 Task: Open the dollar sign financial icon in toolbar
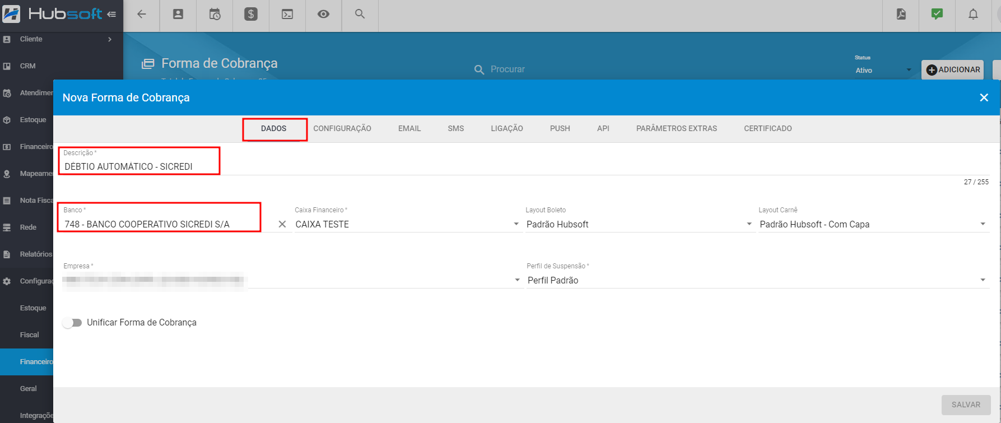(x=251, y=15)
